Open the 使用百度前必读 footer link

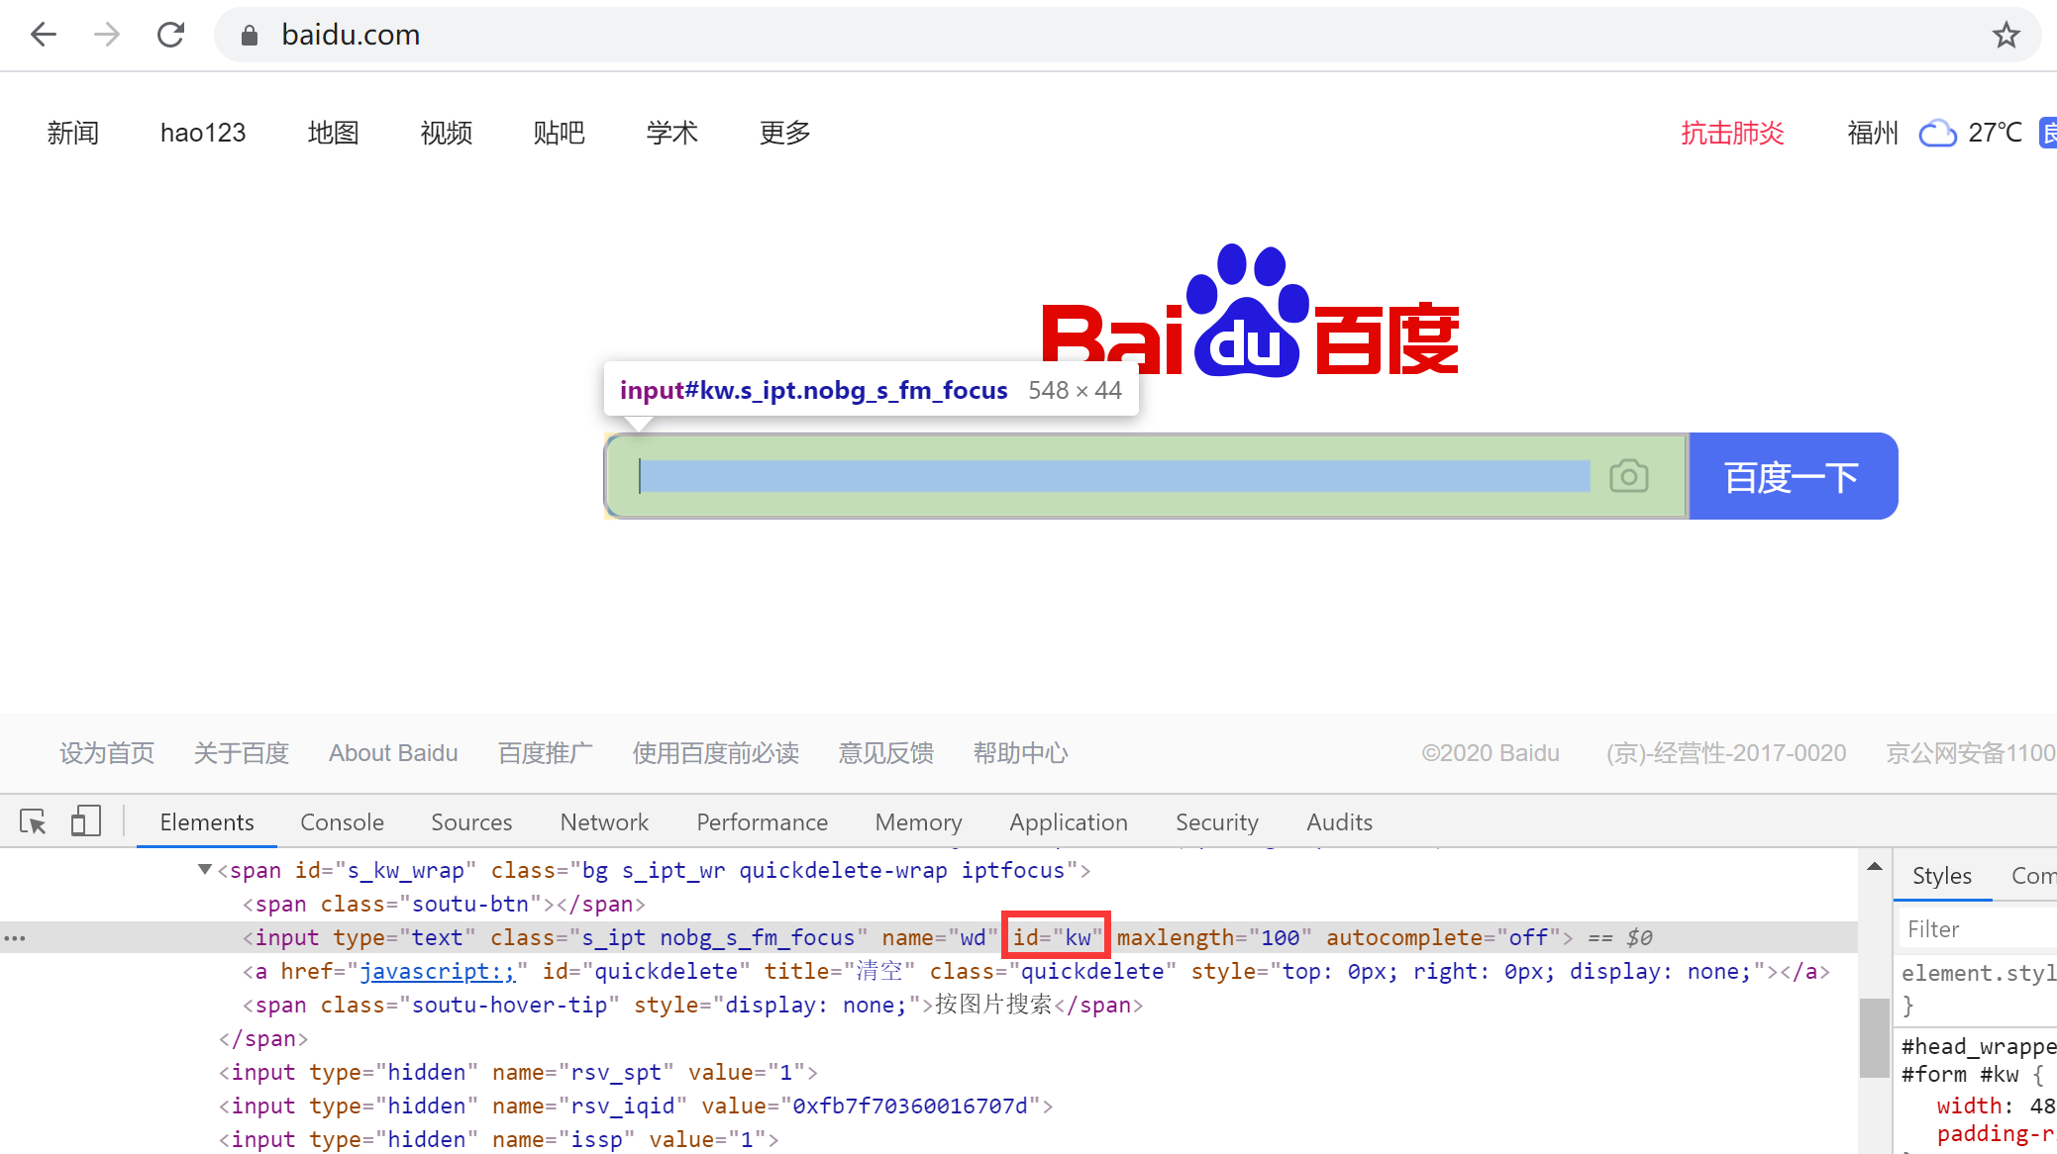tap(716, 753)
